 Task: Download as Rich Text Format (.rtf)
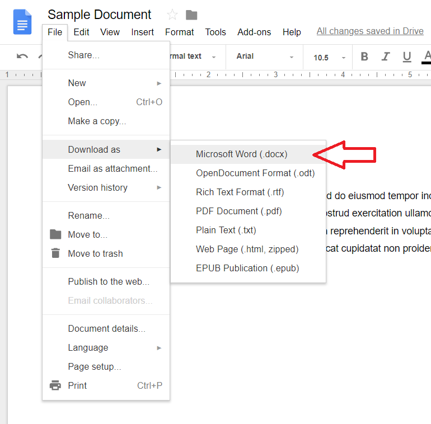tap(248, 192)
